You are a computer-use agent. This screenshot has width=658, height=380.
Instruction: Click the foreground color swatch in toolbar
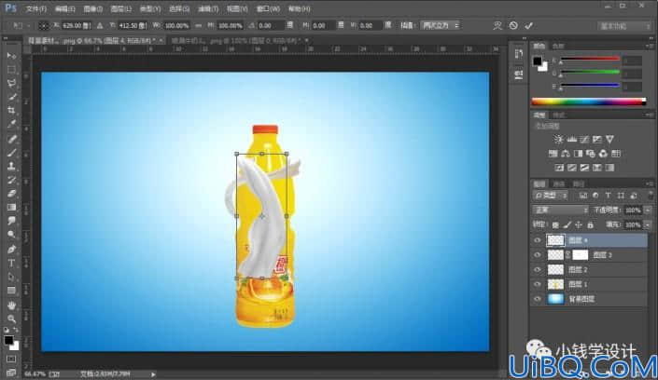(8, 340)
